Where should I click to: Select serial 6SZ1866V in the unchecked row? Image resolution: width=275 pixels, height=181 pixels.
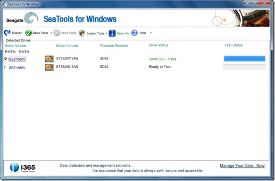coord(17,68)
